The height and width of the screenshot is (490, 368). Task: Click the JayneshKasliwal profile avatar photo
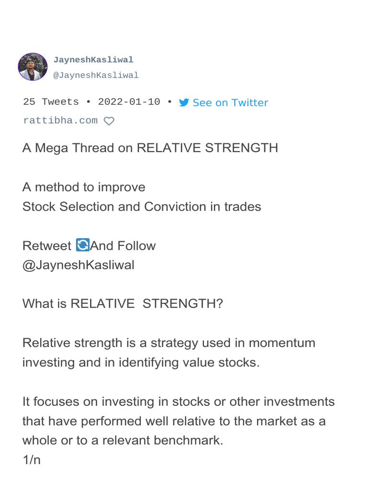33,67
